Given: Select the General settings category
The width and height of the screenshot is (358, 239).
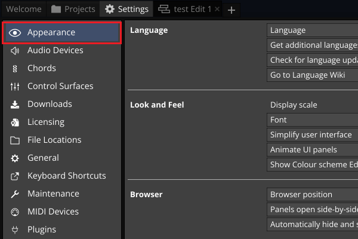Looking at the screenshot, I should click(43, 158).
